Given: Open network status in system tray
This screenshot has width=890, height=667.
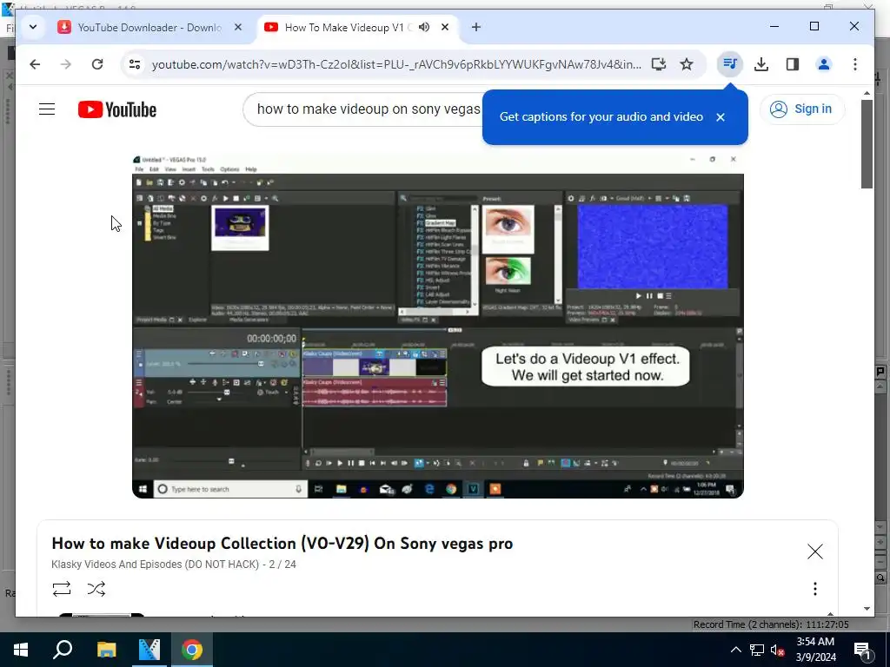Looking at the screenshot, I should (757, 650).
